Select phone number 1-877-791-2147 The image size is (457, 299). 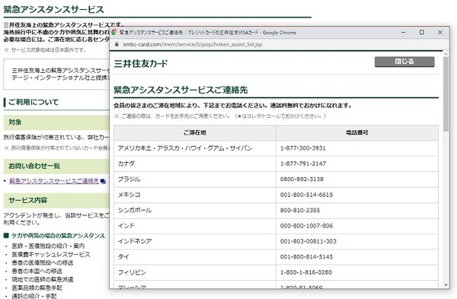303,164
